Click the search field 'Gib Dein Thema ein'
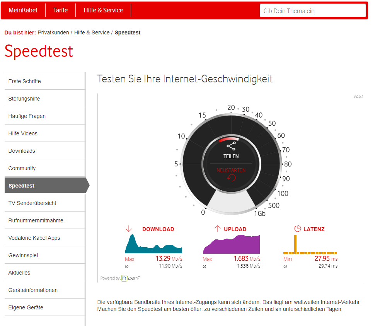This screenshot has width=380, height=326. 313,11
